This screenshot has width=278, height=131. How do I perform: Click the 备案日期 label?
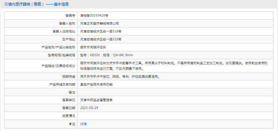point(69,108)
